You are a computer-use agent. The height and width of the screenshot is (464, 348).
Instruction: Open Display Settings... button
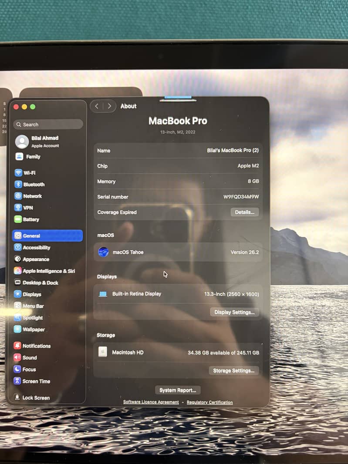click(234, 312)
